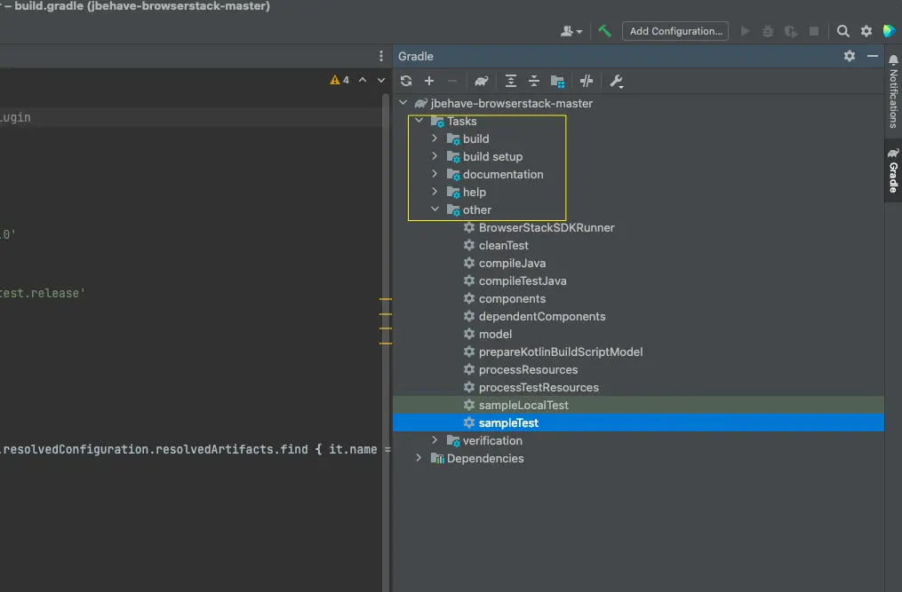Expand the Dependencies node
The image size is (902, 592).
pyautogui.click(x=419, y=458)
